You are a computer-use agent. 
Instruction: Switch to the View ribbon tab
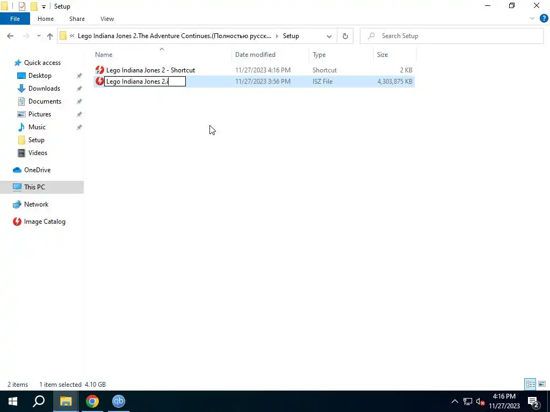[x=107, y=19]
